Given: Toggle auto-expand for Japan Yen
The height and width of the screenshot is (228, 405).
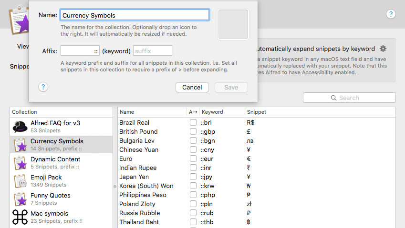Looking at the screenshot, I should click(x=193, y=177).
